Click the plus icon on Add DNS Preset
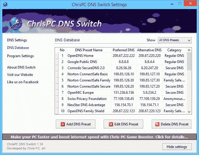The image size is (199, 155). click(x=63, y=124)
